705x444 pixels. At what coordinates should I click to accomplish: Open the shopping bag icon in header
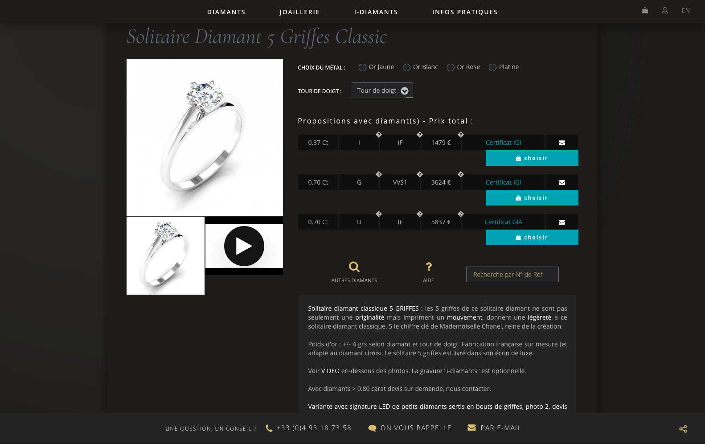(645, 10)
